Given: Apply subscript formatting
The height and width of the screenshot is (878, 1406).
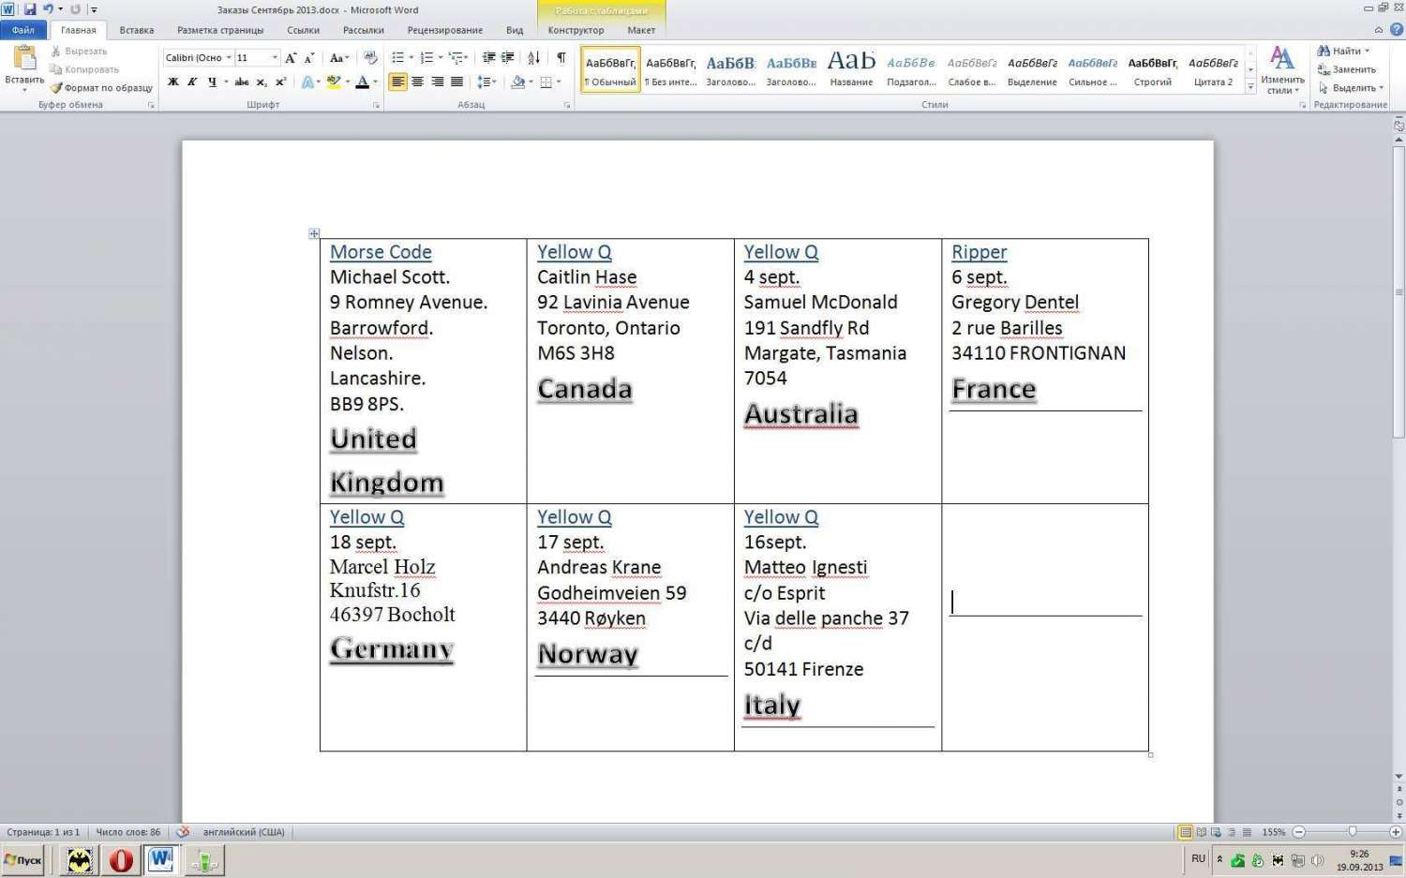Looking at the screenshot, I should tap(262, 82).
